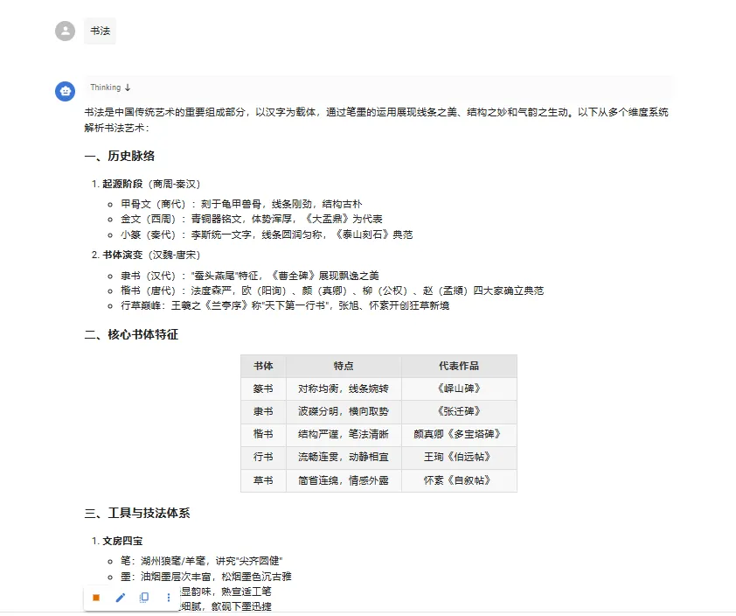Click the bullet starting with 隶书（汉代）
736x616 pixels.
coord(250,276)
